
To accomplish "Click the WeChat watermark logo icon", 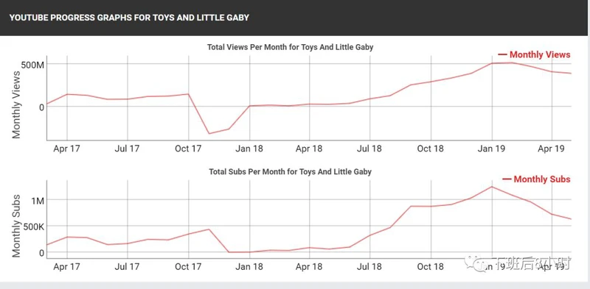I will (x=474, y=263).
